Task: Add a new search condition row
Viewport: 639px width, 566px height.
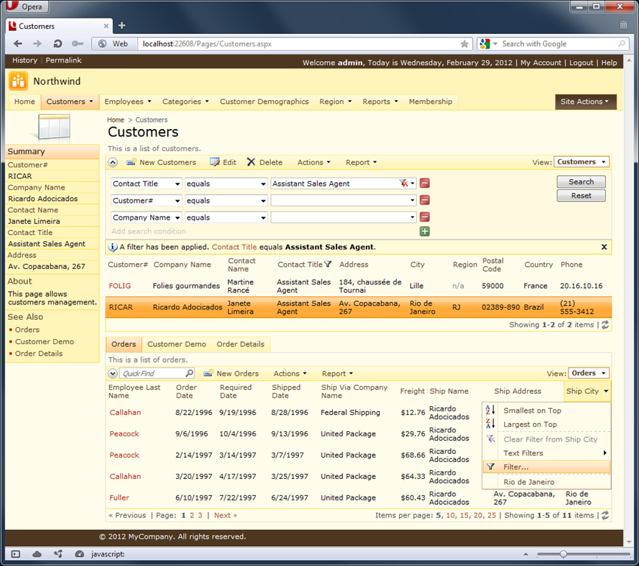Action: click(425, 231)
